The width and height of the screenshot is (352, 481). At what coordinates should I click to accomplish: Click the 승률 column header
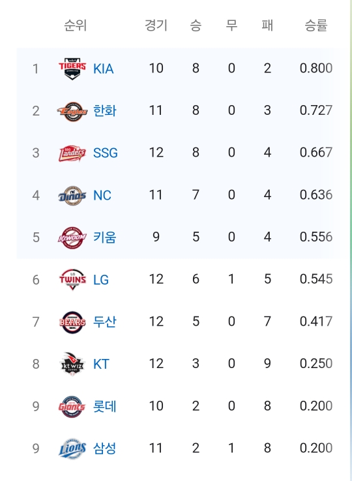[x=316, y=25]
